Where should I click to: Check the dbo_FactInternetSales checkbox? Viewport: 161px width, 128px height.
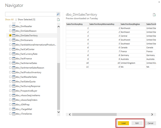[x=10, y=63]
